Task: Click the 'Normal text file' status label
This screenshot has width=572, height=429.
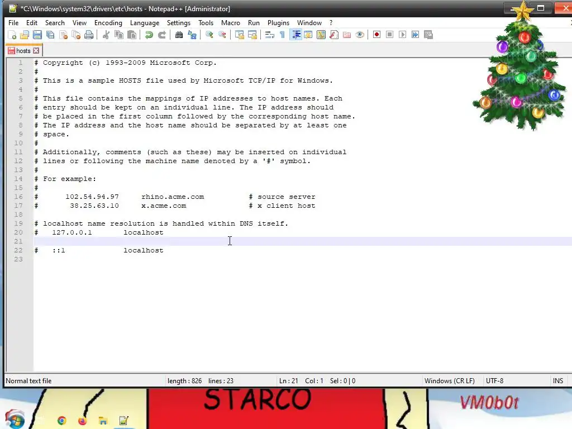Action: pyautogui.click(x=28, y=381)
